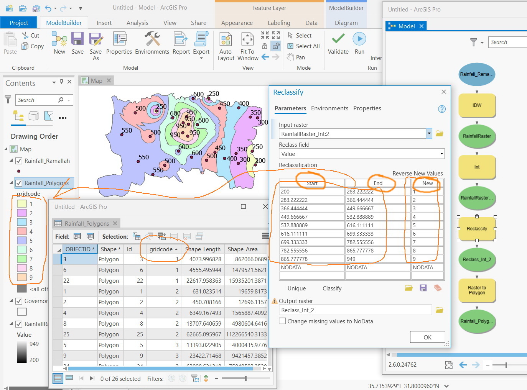
Task: Switch to the Analysis ribbon tab
Action: pos(137,23)
